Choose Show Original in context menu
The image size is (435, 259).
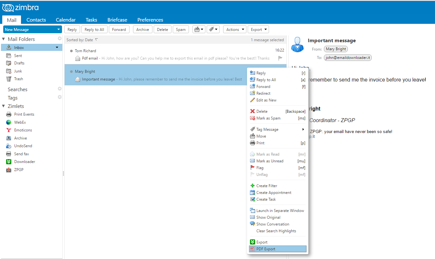tap(278, 217)
